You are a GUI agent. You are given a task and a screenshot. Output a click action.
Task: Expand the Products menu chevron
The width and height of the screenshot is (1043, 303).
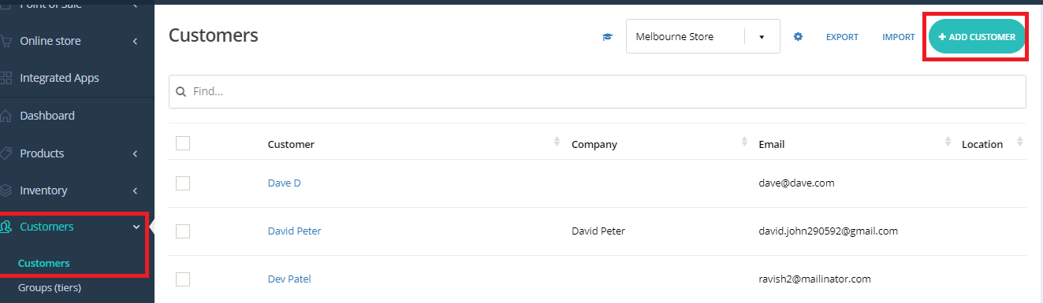pos(136,153)
